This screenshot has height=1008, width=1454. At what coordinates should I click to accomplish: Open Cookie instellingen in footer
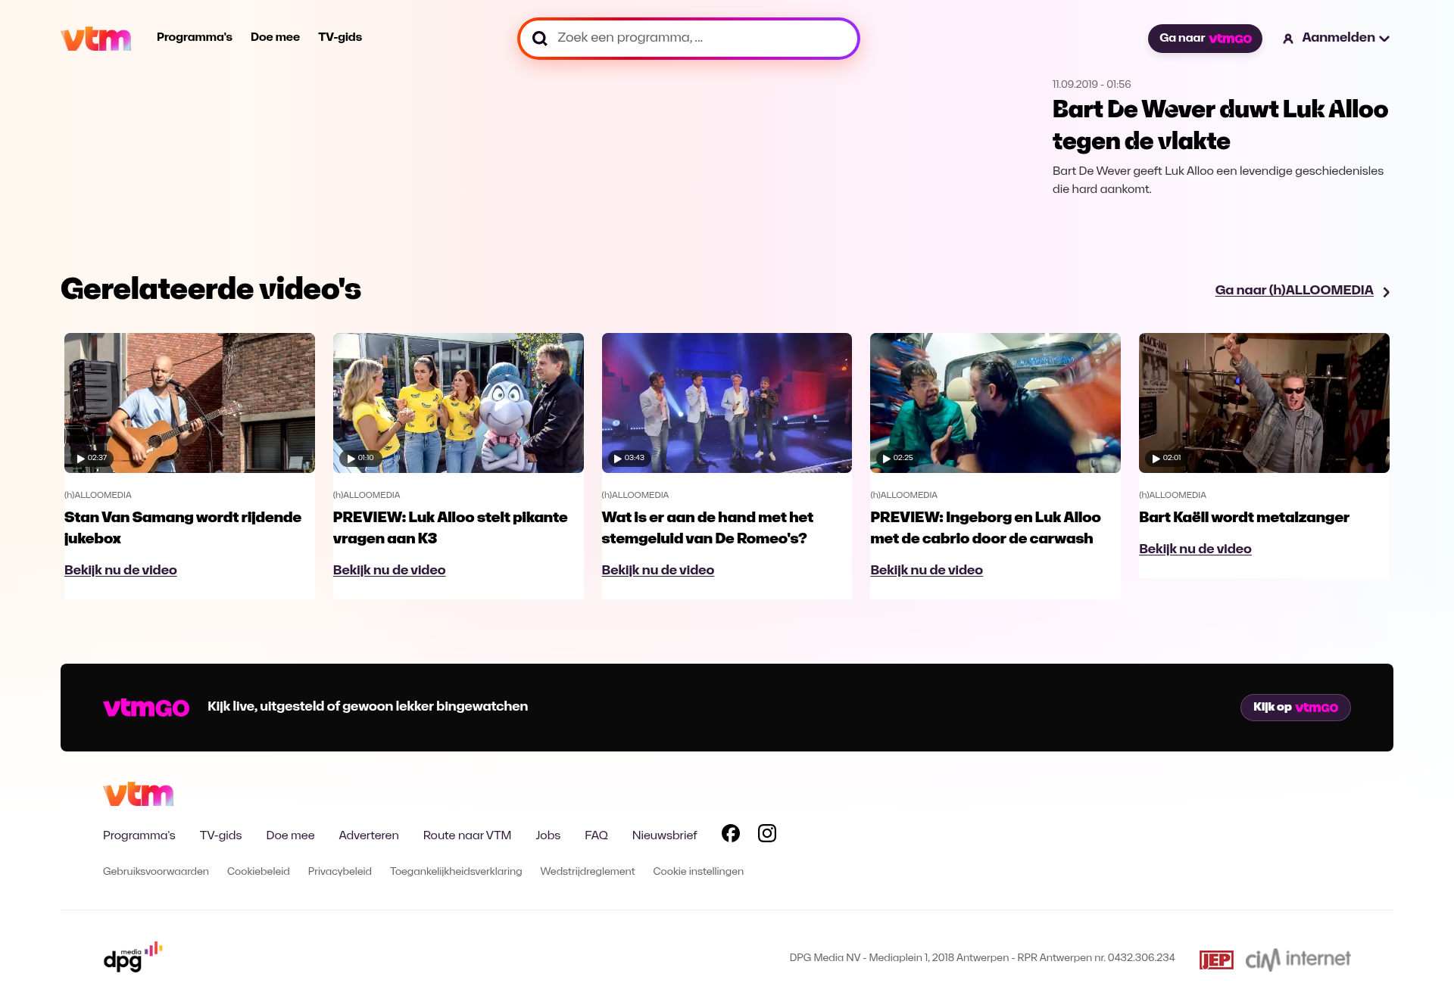697,871
